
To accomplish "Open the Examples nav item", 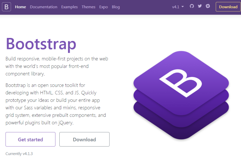I will tap(69, 7).
